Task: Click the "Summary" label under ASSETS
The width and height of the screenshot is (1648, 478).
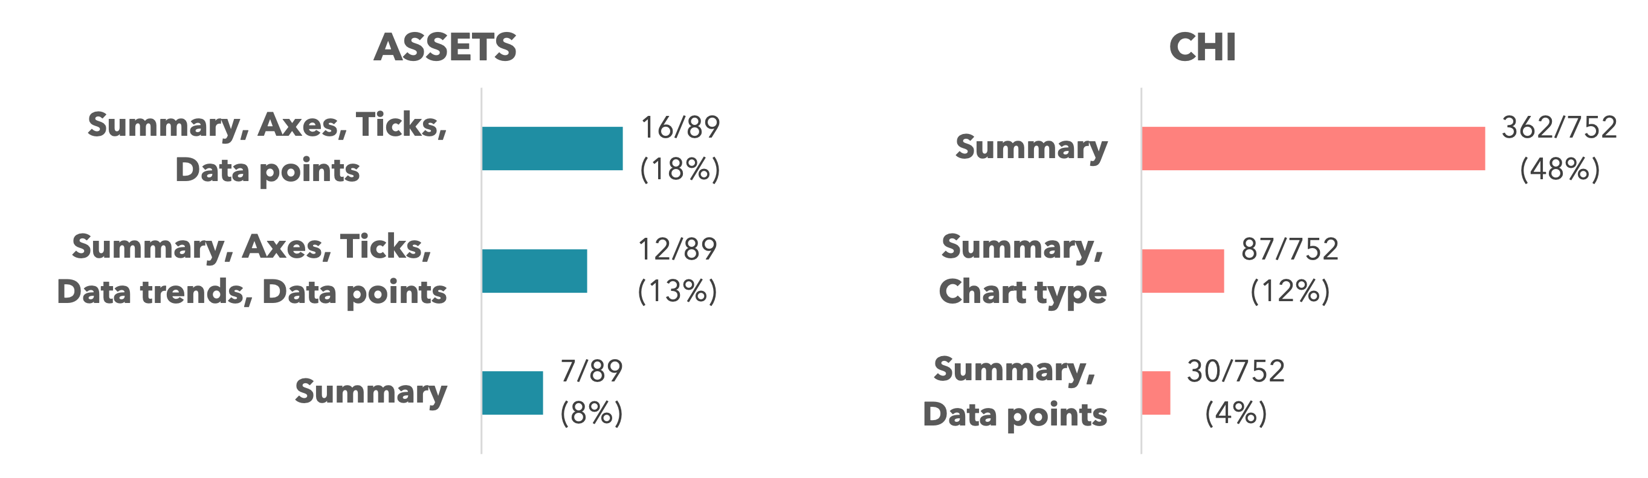Action: click(370, 392)
